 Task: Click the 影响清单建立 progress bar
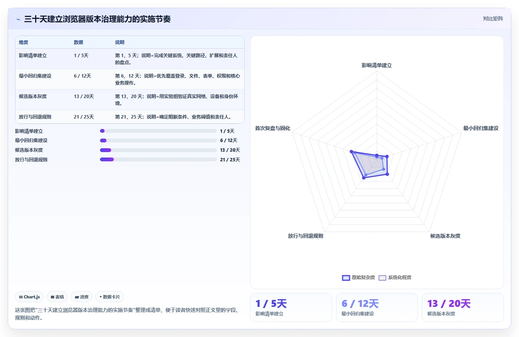158,131
